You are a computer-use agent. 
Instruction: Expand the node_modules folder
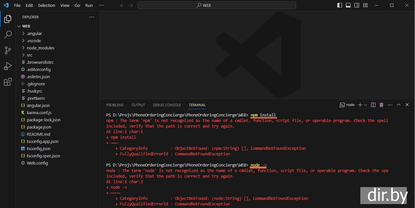(40, 48)
